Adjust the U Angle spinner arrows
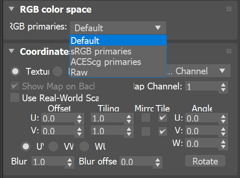Viewport: 240px width, 178px height. pyautogui.click(x=223, y=119)
